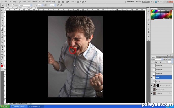Show Layer 3 copy 2 visibility
This screenshot has height=108, width=174.
point(152,69)
